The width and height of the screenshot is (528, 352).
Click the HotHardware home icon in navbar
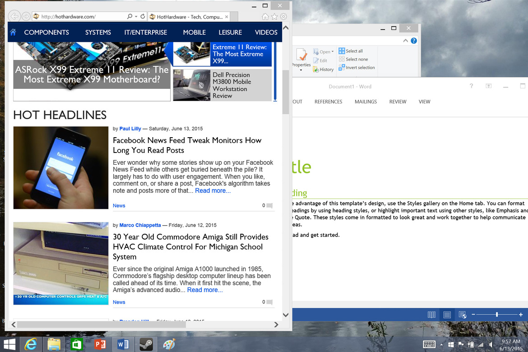click(x=13, y=32)
